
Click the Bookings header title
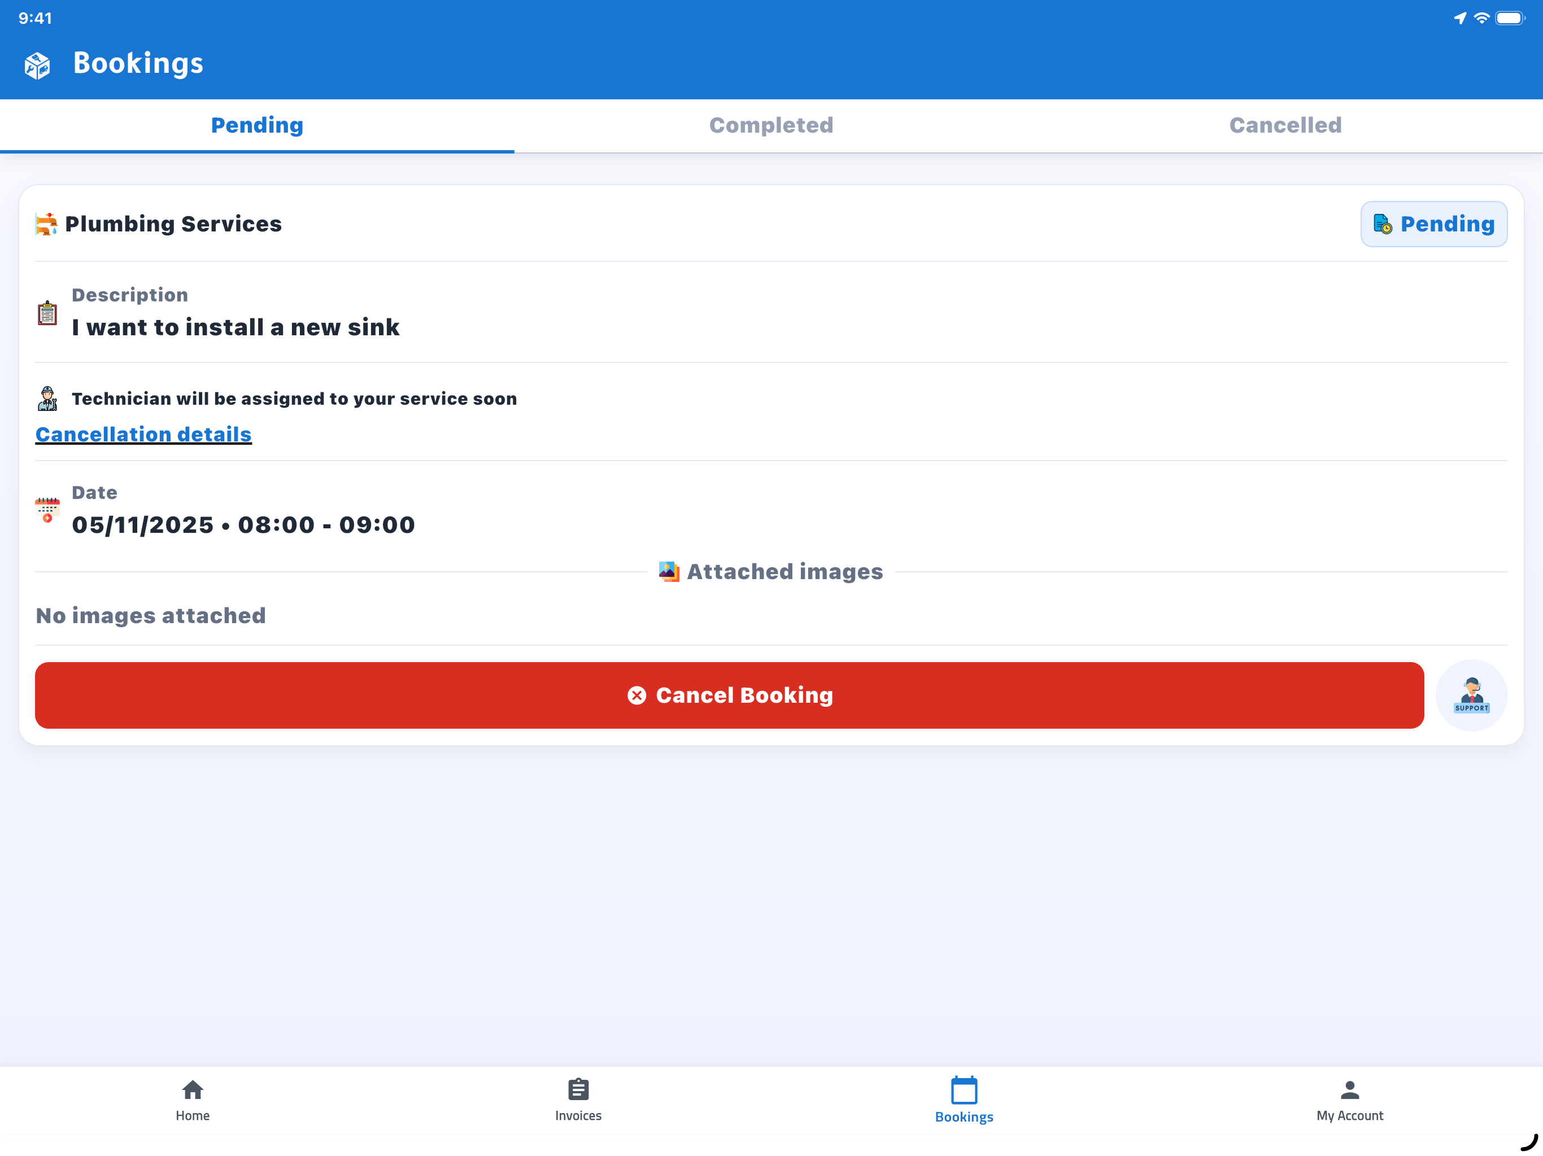coord(139,63)
